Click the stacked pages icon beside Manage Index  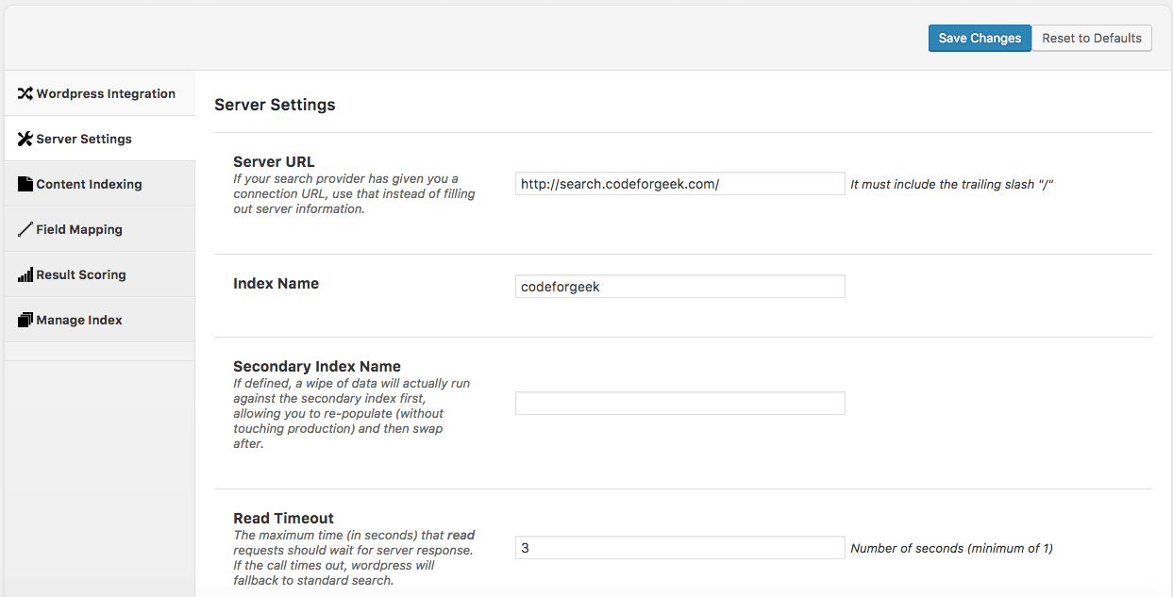pos(25,320)
